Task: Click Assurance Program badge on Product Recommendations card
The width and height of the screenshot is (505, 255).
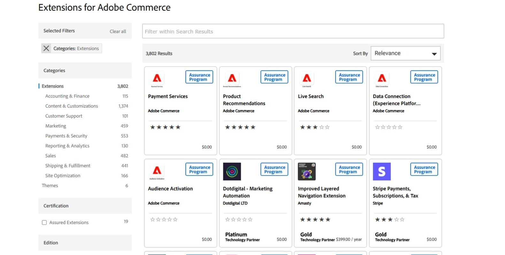Action: pos(274,77)
